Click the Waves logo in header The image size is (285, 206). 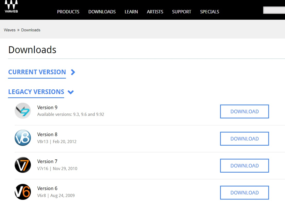click(11, 7)
